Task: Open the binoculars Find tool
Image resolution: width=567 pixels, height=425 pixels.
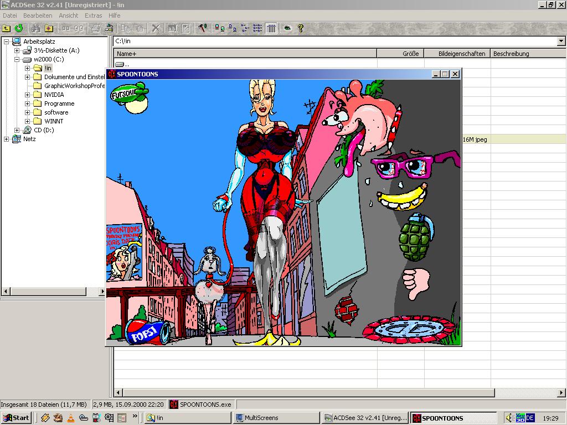Action: pyautogui.click(x=36, y=28)
